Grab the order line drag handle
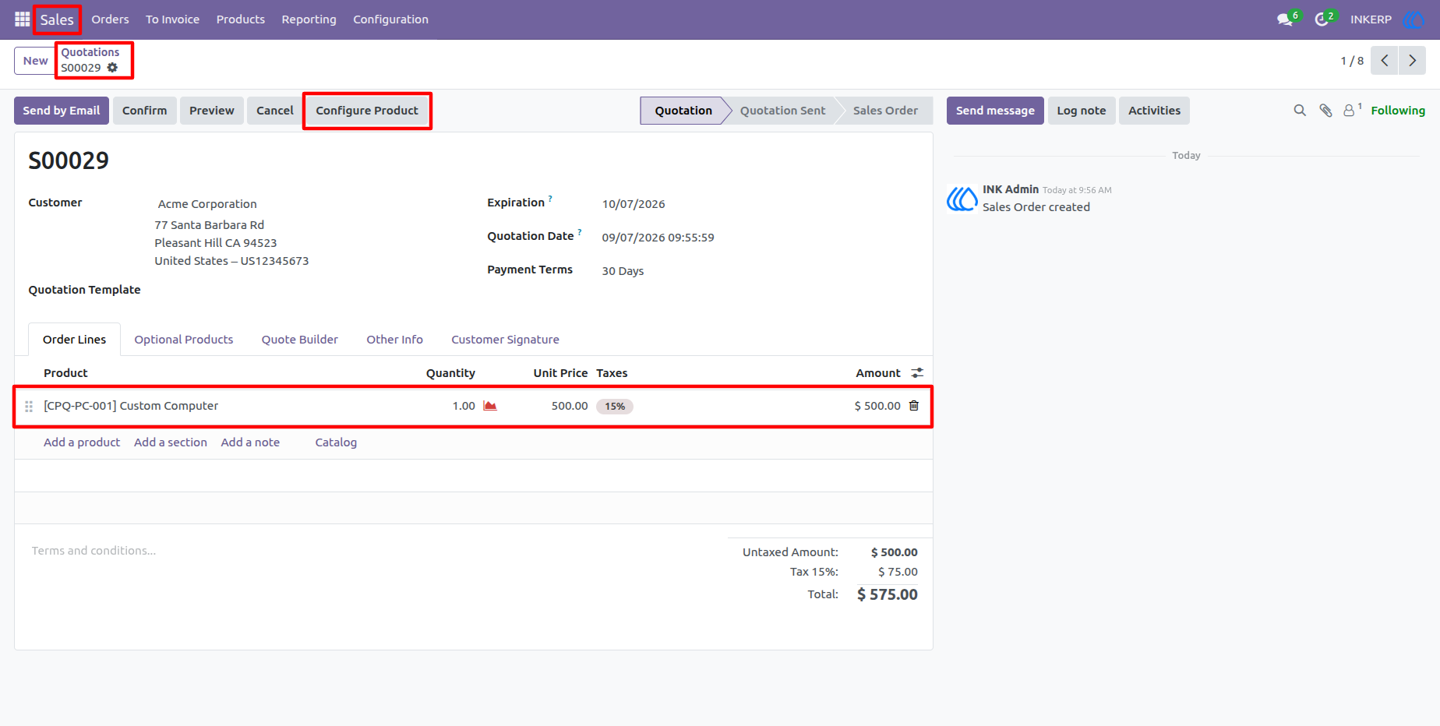The image size is (1440, 726). 29,407
